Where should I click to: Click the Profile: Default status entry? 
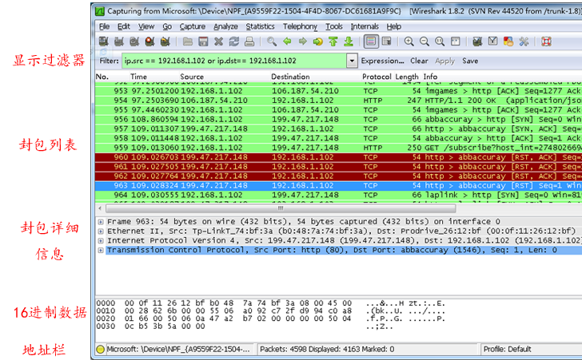[x=507, y=350]
